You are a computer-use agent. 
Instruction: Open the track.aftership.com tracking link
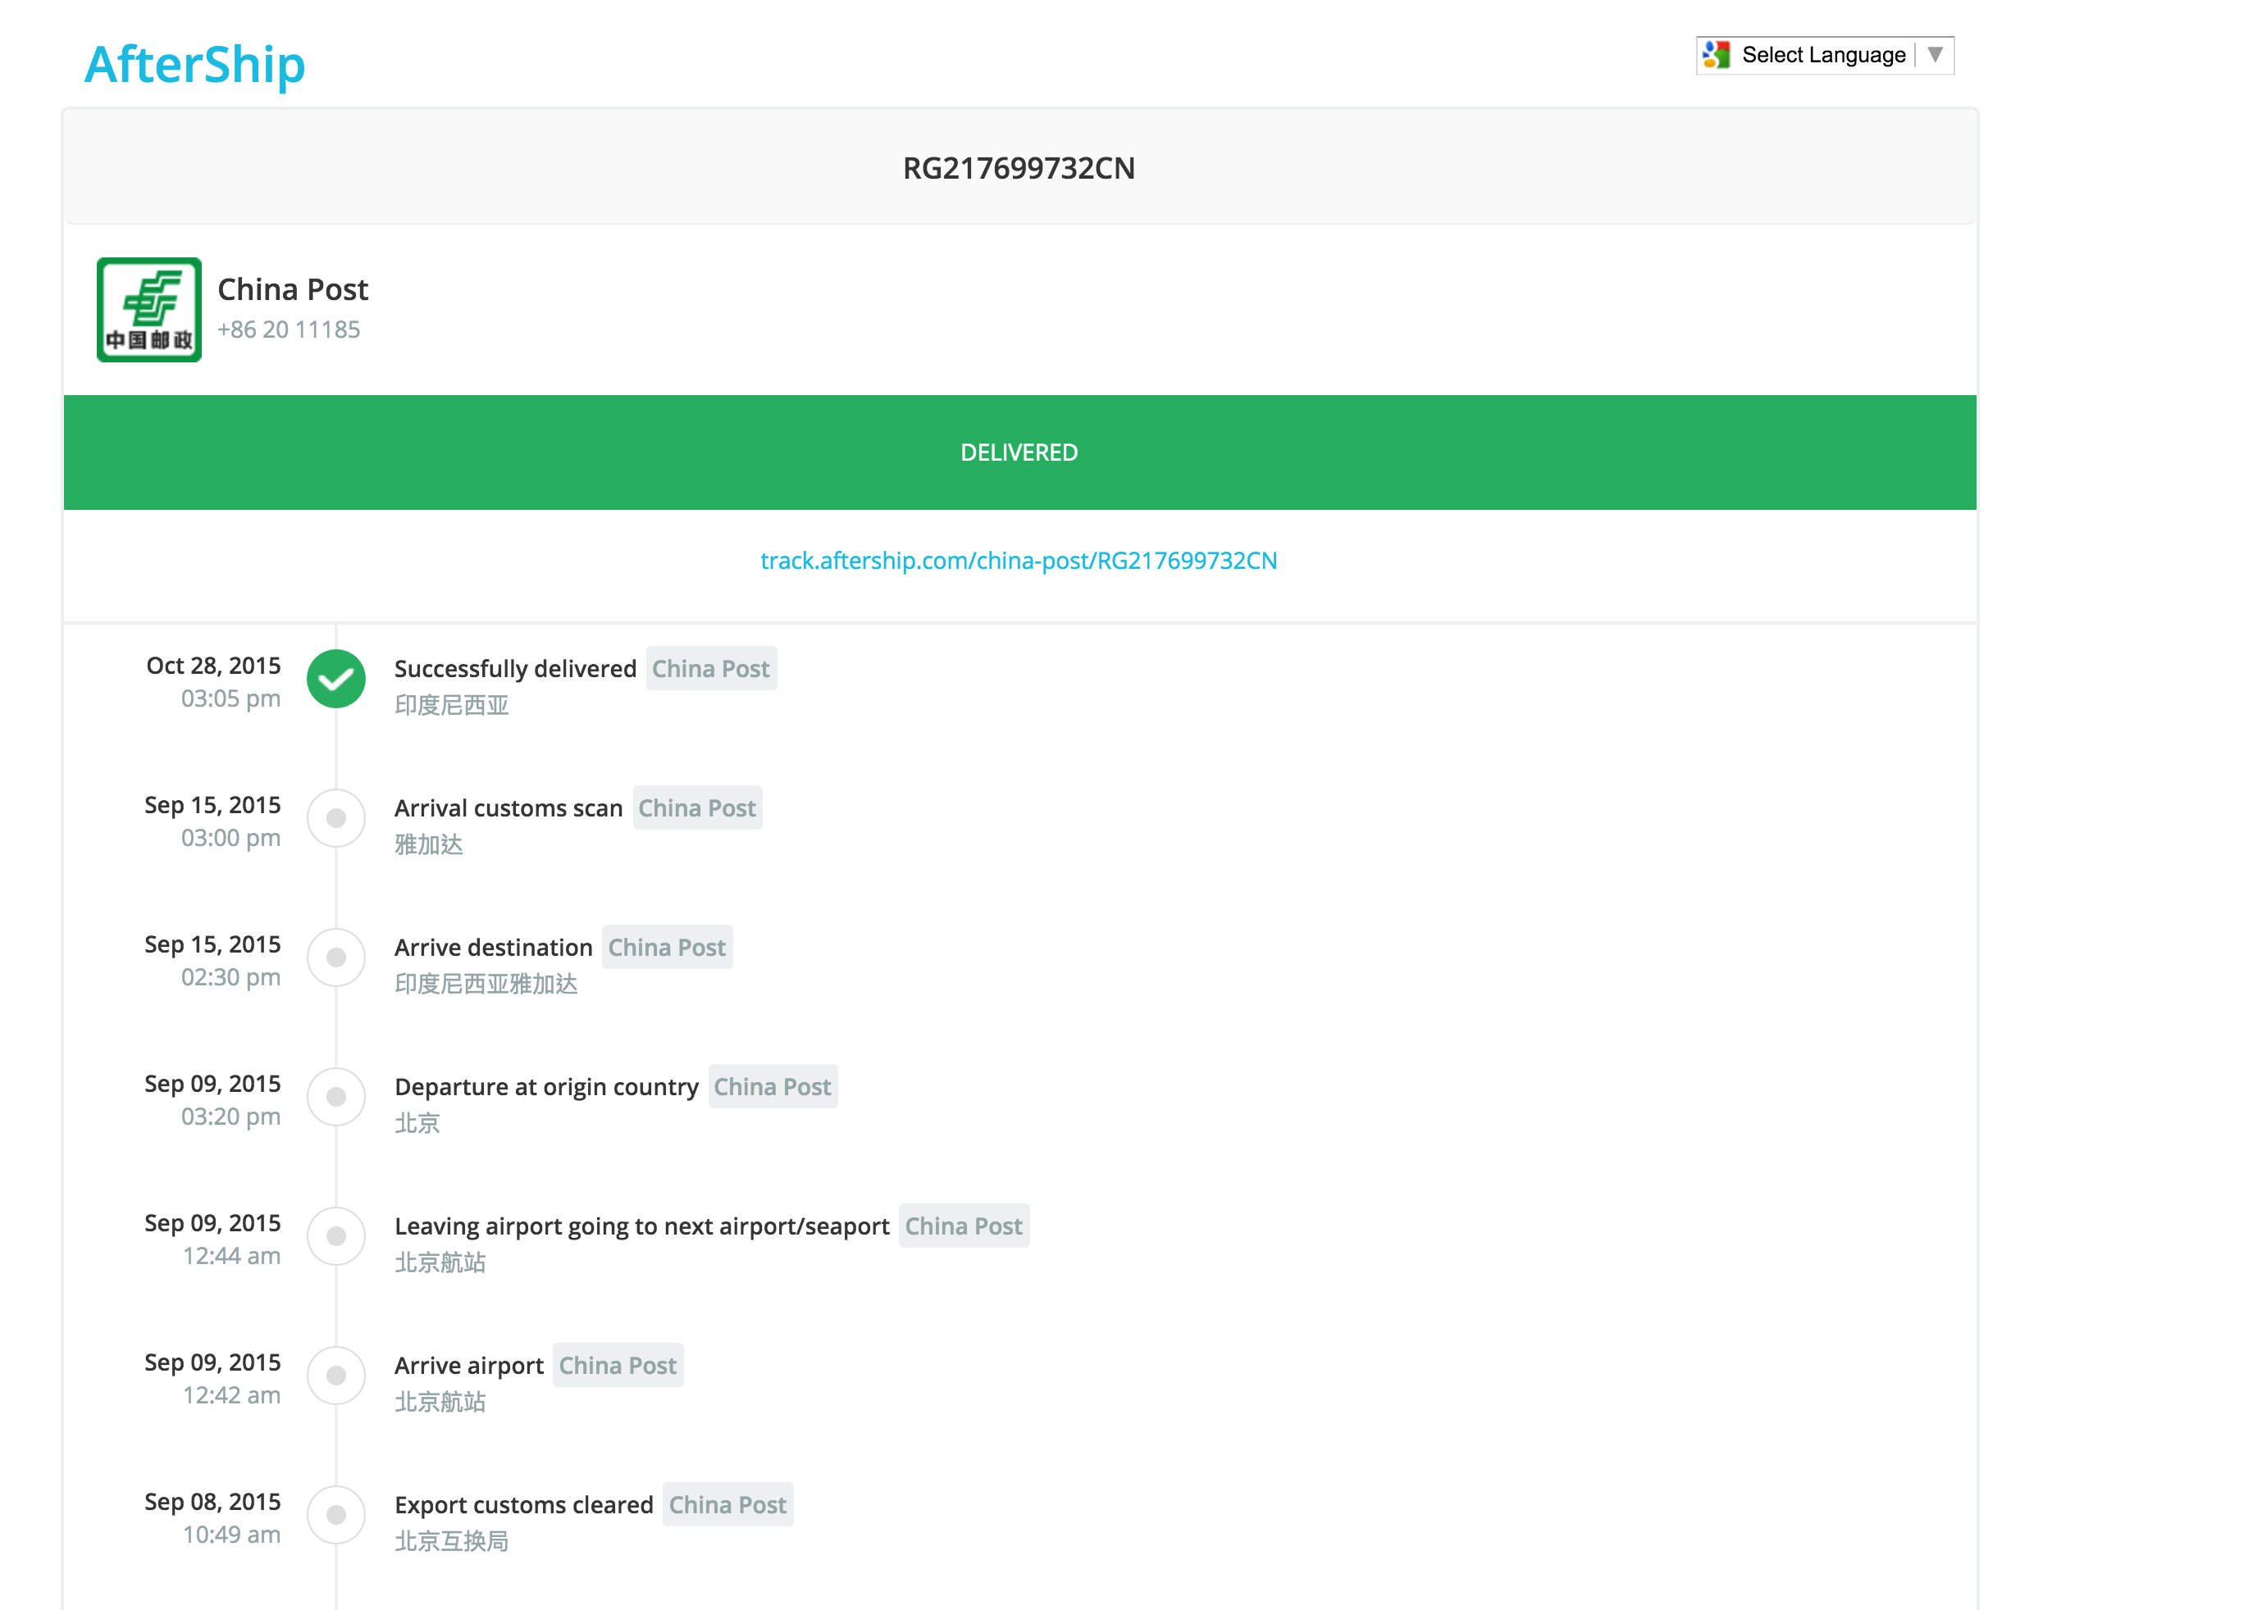click(x=1019, y=561)
